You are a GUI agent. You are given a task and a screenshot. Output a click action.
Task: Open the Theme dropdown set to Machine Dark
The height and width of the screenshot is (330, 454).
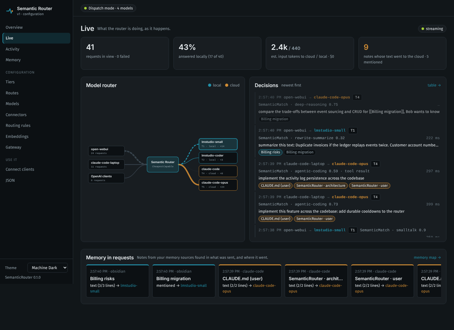[x=48, y=268]
